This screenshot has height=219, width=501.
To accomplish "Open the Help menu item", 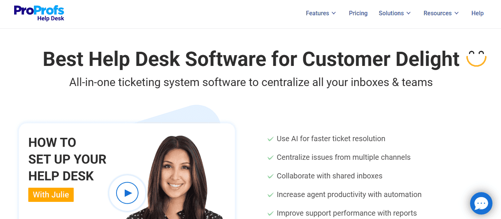I will tap(478, 13).
